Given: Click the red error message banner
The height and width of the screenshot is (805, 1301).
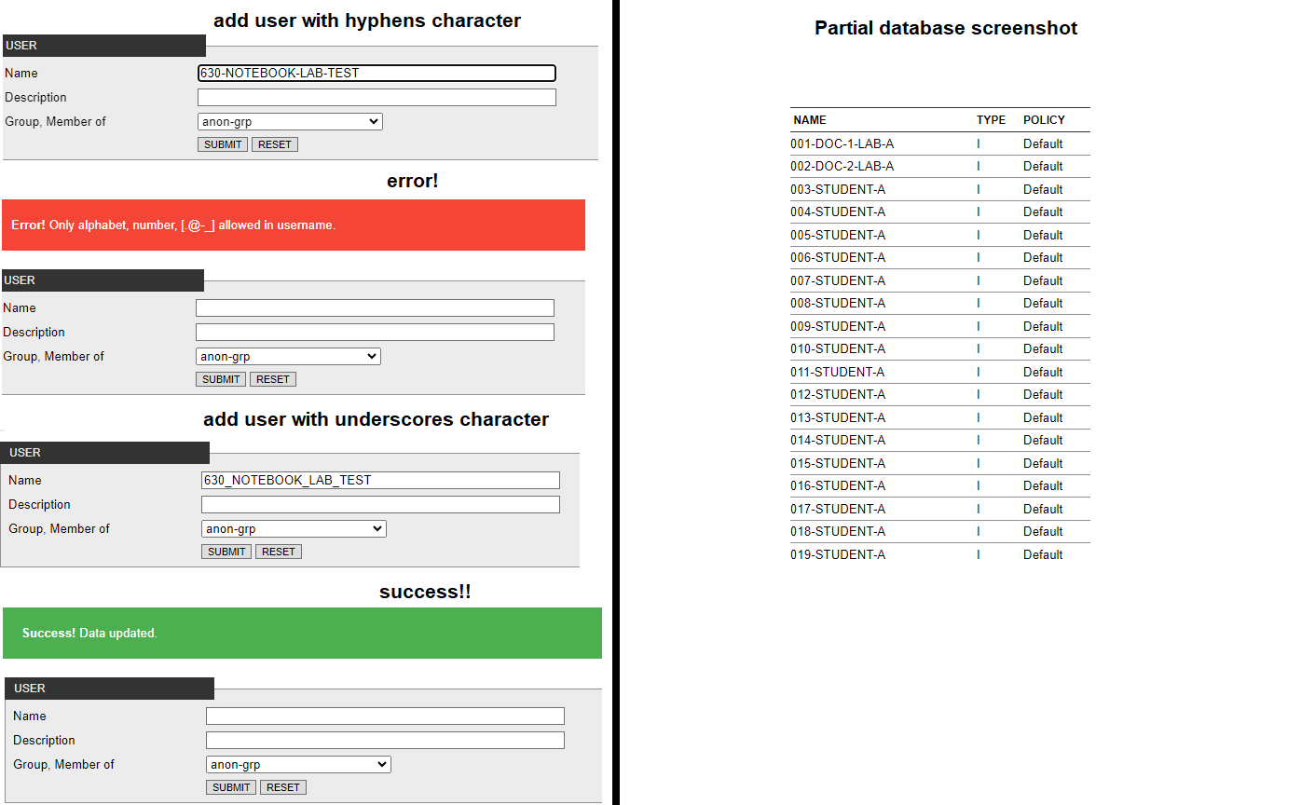Looking at the screenshot, I should point(294,225).
